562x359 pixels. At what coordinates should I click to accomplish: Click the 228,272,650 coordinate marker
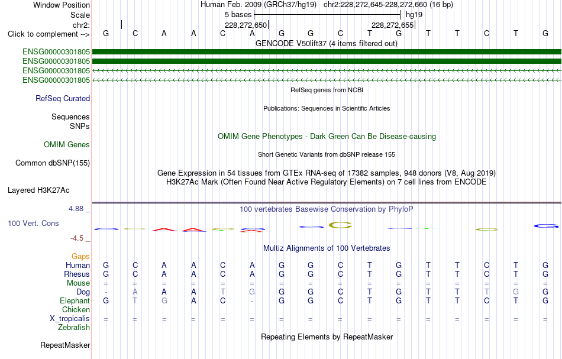(246, 25)
